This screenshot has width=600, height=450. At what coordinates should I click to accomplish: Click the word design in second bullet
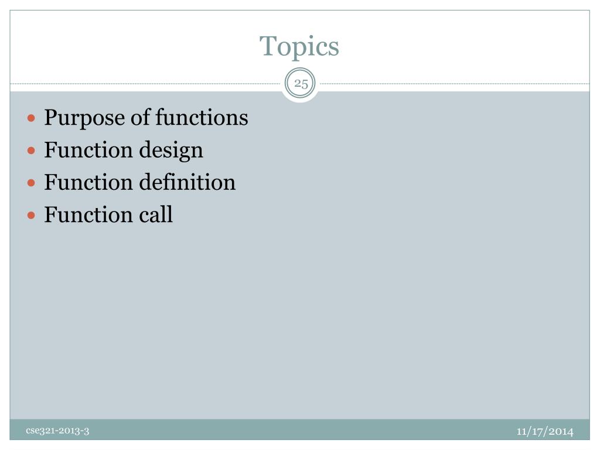171,151
